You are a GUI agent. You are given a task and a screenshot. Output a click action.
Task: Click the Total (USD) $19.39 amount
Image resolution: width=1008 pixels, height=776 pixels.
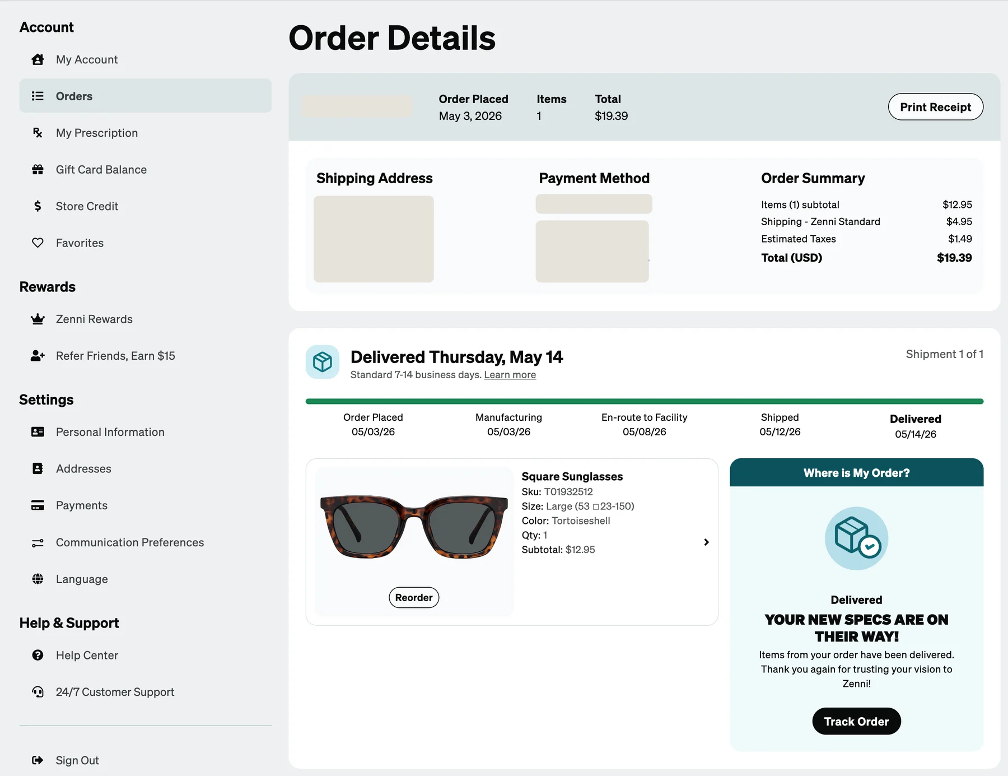(x=954, y=258)
